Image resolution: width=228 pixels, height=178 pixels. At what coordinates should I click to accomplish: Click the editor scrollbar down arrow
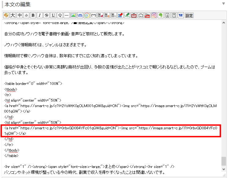pyautogui.click(x=224, y=169)
